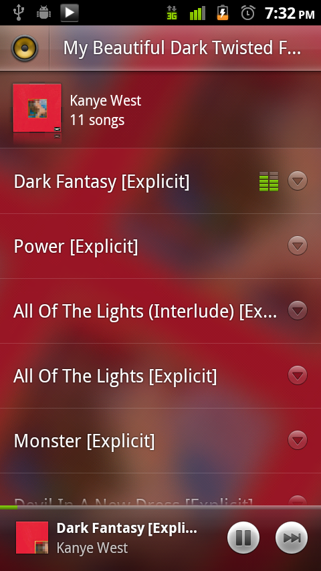Open the Monster song context arrow

point(298,440)
